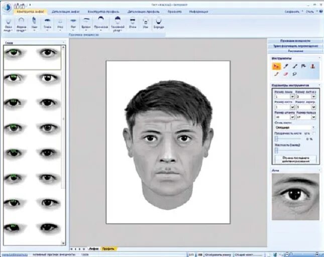The image size is (324, 257).
Task: Open the ears (Уши) gallery
Action: coord(34,24)
